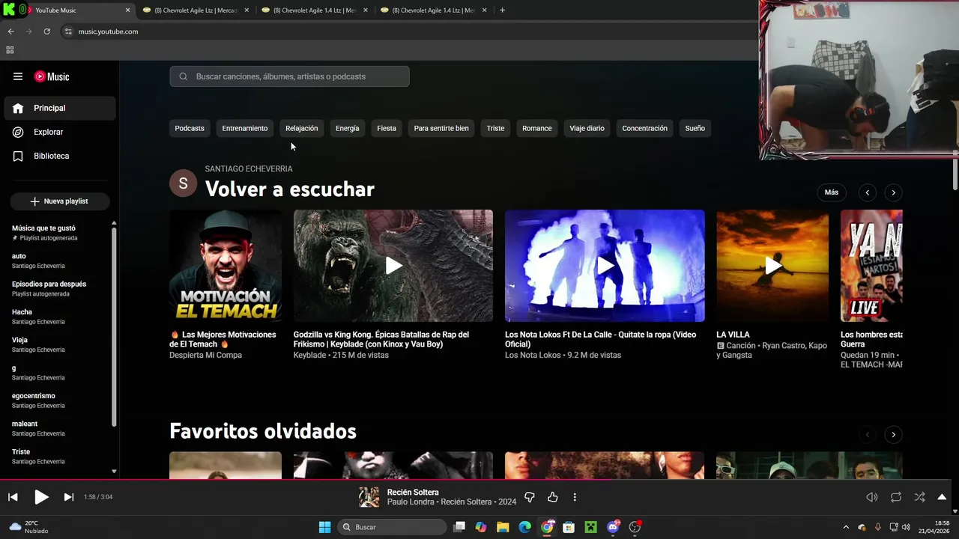The height and width of the screenshot is (539, 959).
Task: Open Windows Start menu
Action: [x=324, y=527]
